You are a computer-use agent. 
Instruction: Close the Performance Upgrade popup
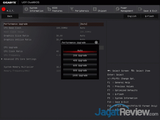click(96, 42)
